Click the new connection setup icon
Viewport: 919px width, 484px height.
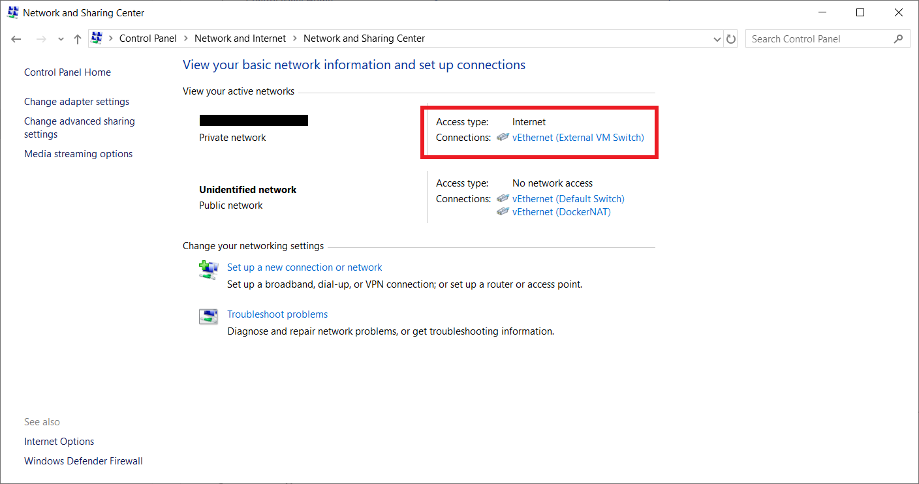coord(208,270)
